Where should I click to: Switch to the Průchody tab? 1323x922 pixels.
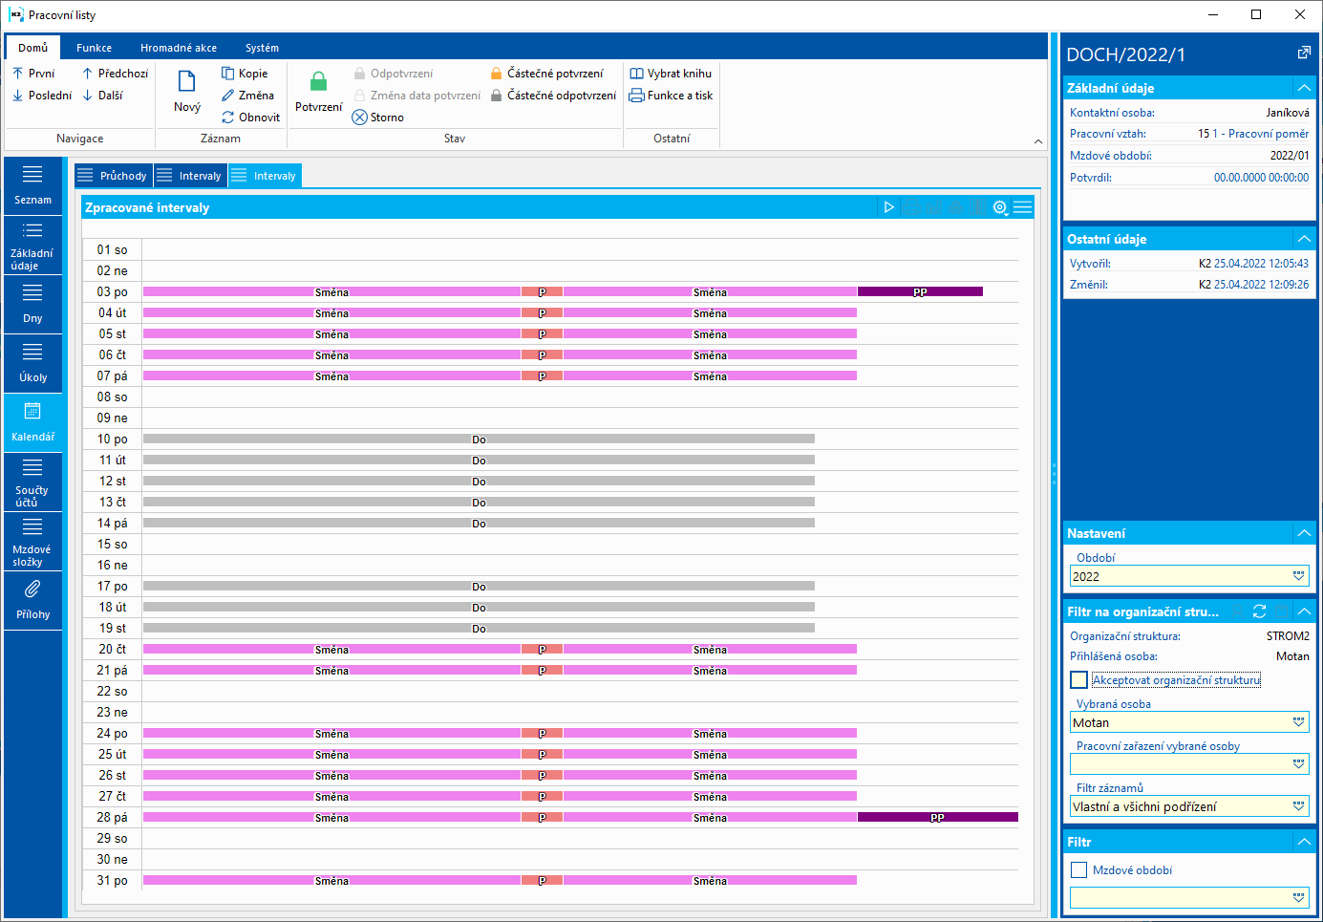click(x=113, y=176)
